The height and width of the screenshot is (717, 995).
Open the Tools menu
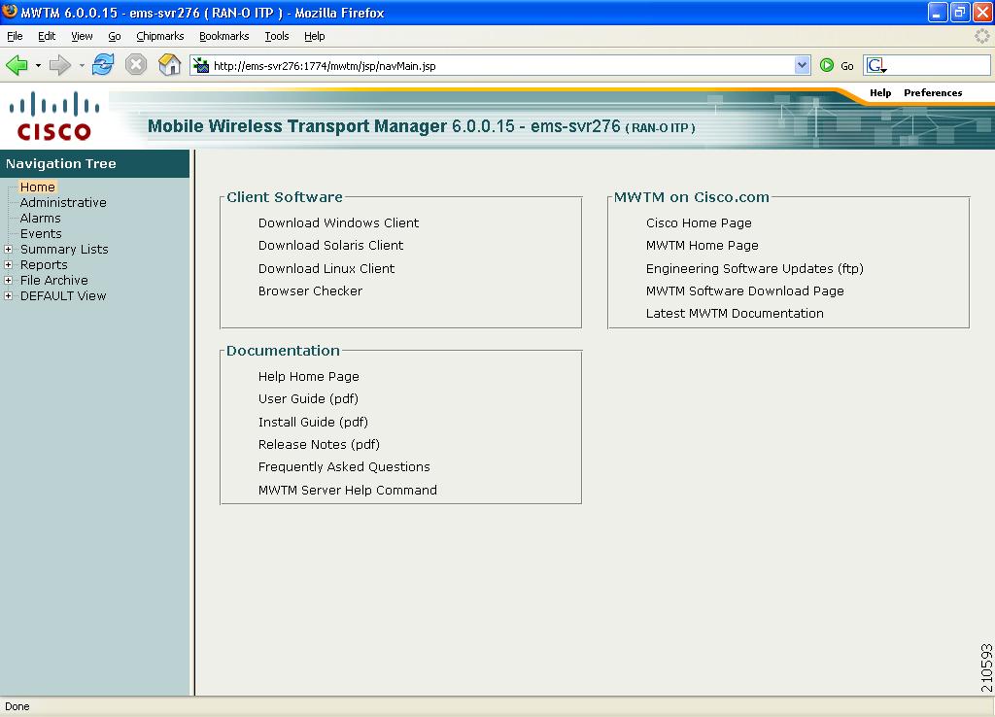[277, 36]
